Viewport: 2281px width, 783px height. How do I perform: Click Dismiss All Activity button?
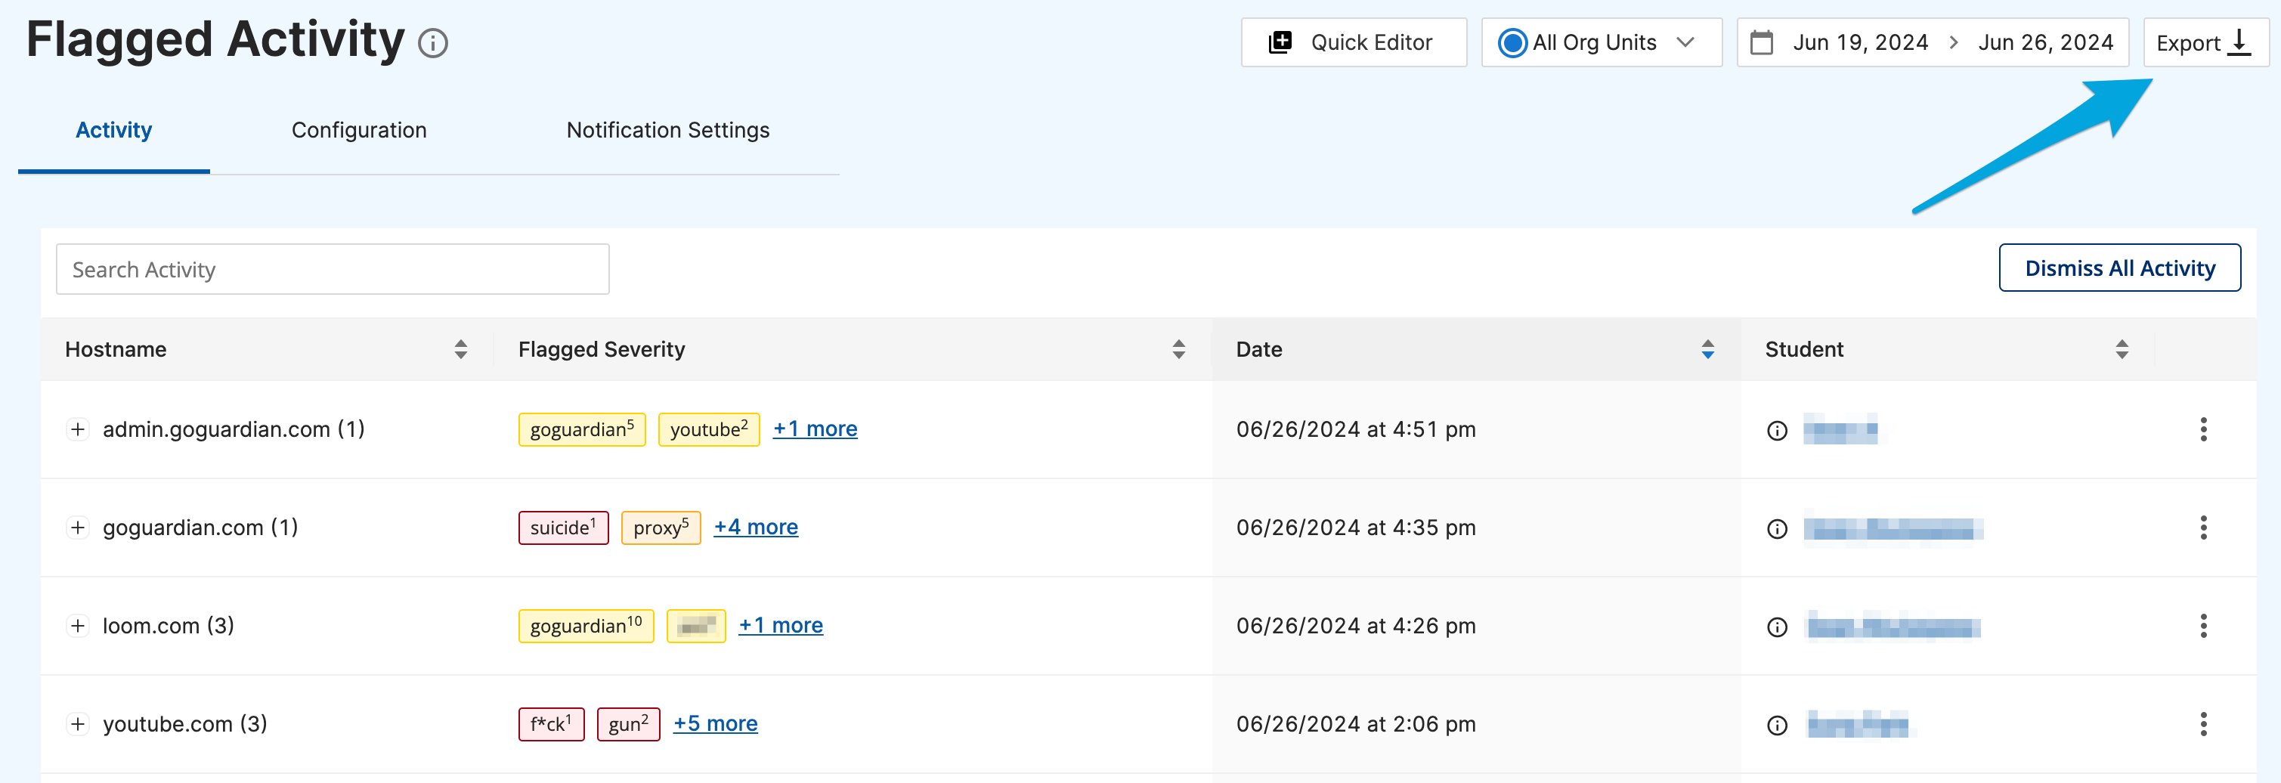(2119, 268)
